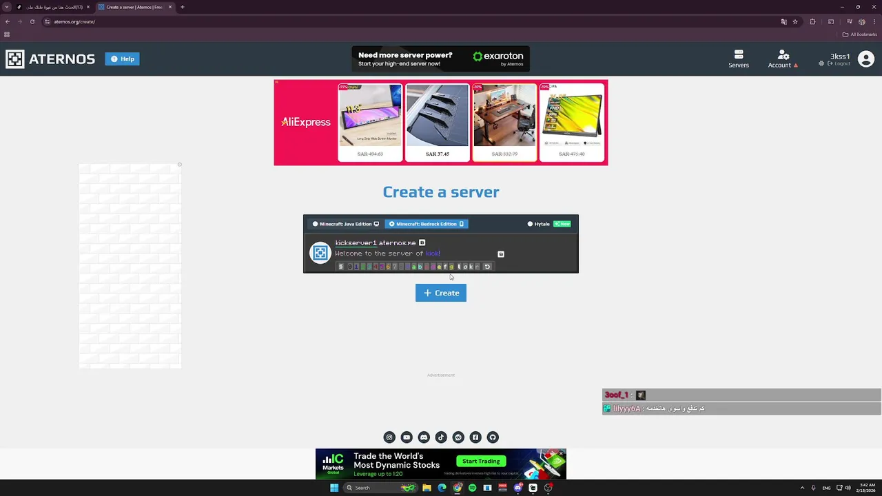
Task: Open Chrome extensions puzzle icon
Action: (x=812, y=21)
